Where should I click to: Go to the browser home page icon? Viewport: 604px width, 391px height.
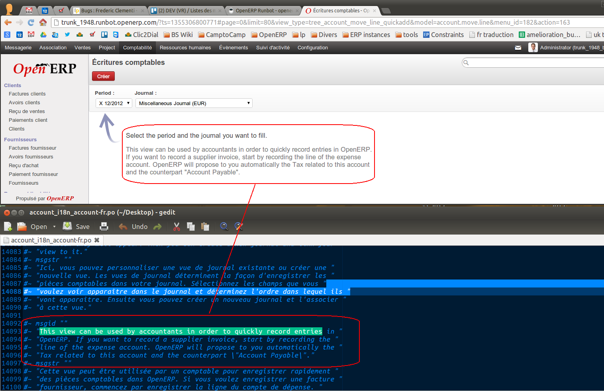pos(43,22)
